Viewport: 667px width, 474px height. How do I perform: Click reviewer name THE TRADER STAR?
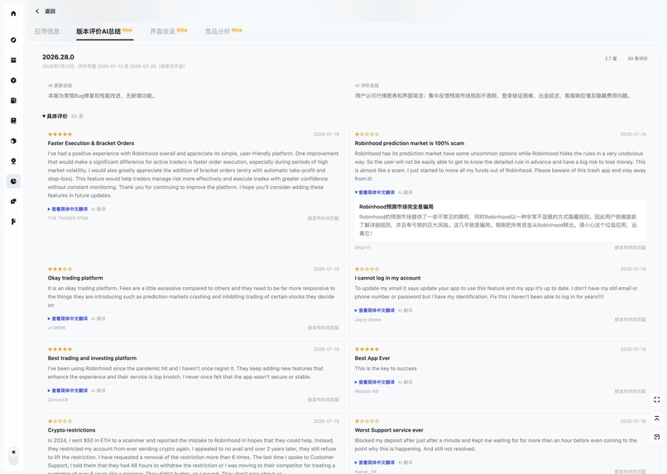pos(68,218)
